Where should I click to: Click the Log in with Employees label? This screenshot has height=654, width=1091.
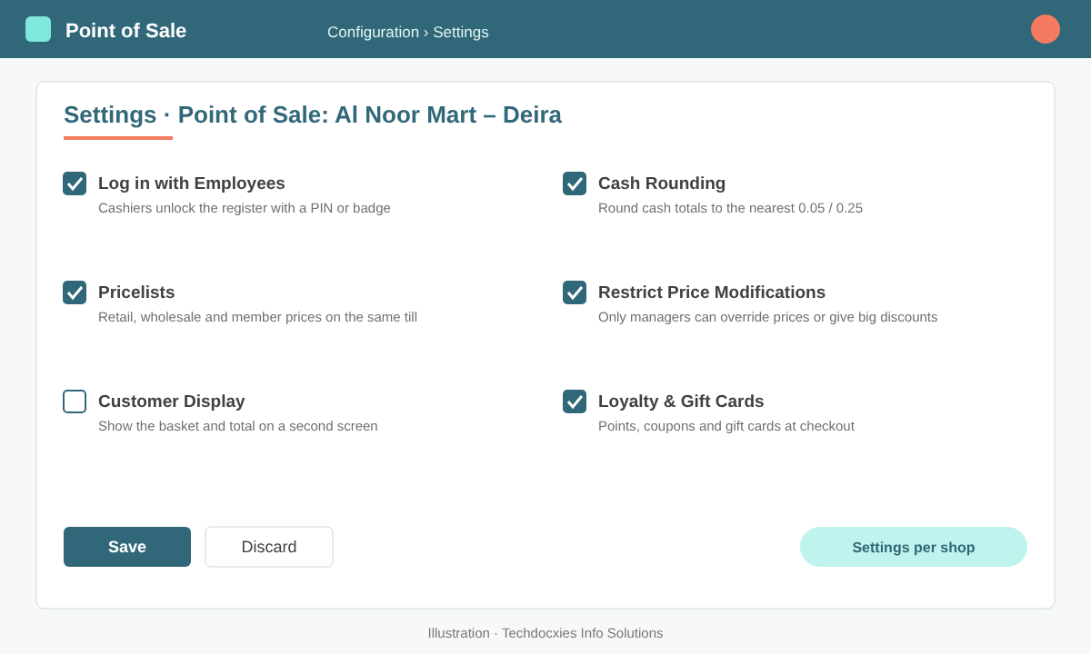192,183
